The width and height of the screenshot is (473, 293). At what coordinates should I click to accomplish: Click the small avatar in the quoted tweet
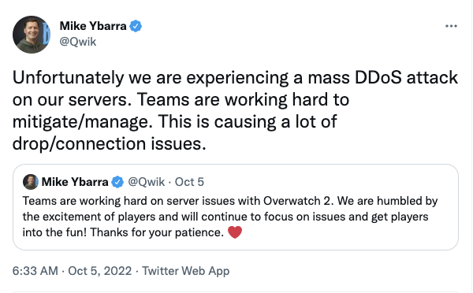tap(31, 182)
